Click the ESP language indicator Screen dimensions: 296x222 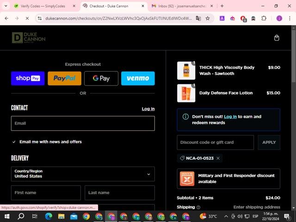(x=255, y=216)
